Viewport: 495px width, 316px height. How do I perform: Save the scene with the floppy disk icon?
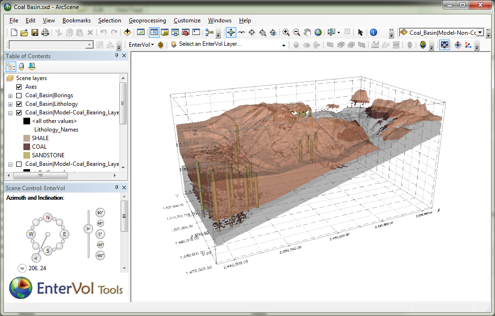point(35,32)
